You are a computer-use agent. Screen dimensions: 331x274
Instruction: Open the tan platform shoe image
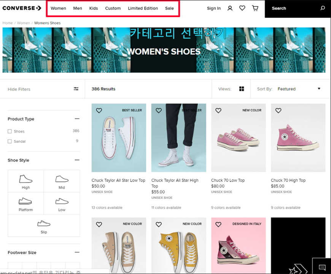click(119, 246)
